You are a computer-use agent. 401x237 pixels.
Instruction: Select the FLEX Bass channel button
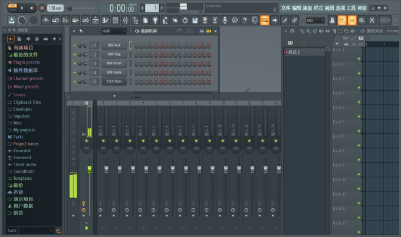click(x=114, y=81)
